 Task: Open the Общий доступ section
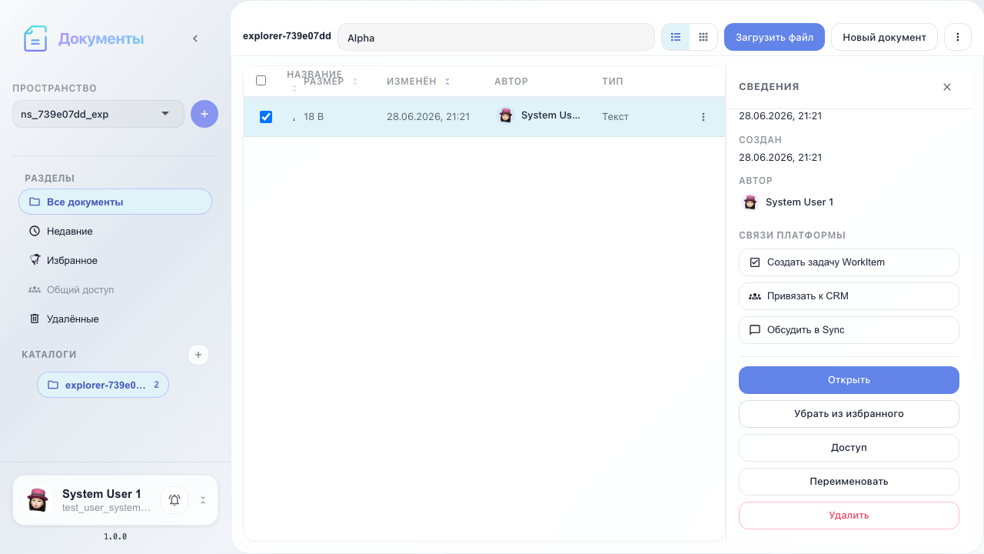click(115, 289)
